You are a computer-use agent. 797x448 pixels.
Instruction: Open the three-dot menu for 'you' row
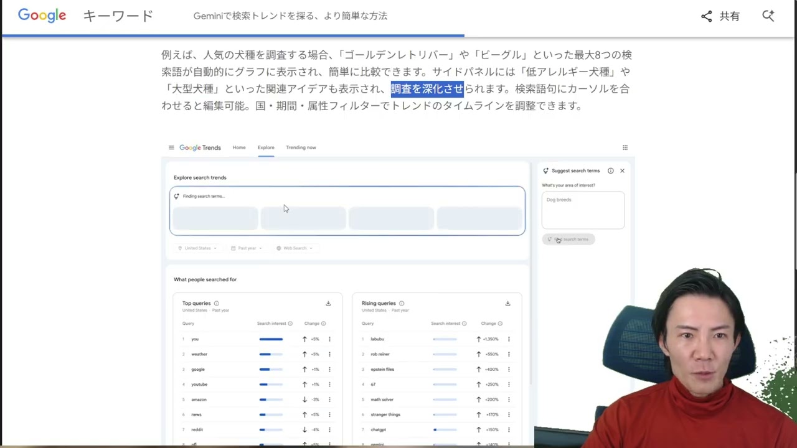(329, 339)
